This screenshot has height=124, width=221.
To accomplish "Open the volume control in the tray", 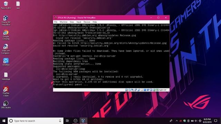I will coord(196,121).
